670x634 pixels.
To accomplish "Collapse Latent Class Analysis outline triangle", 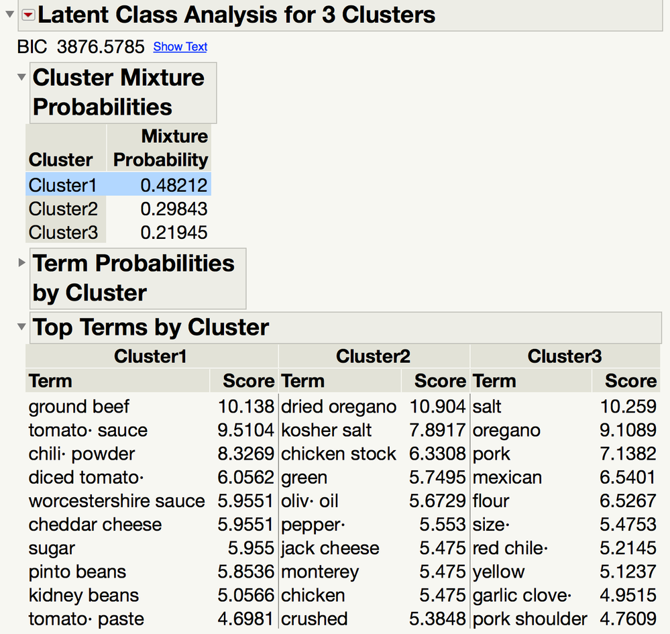I will 10,15.
